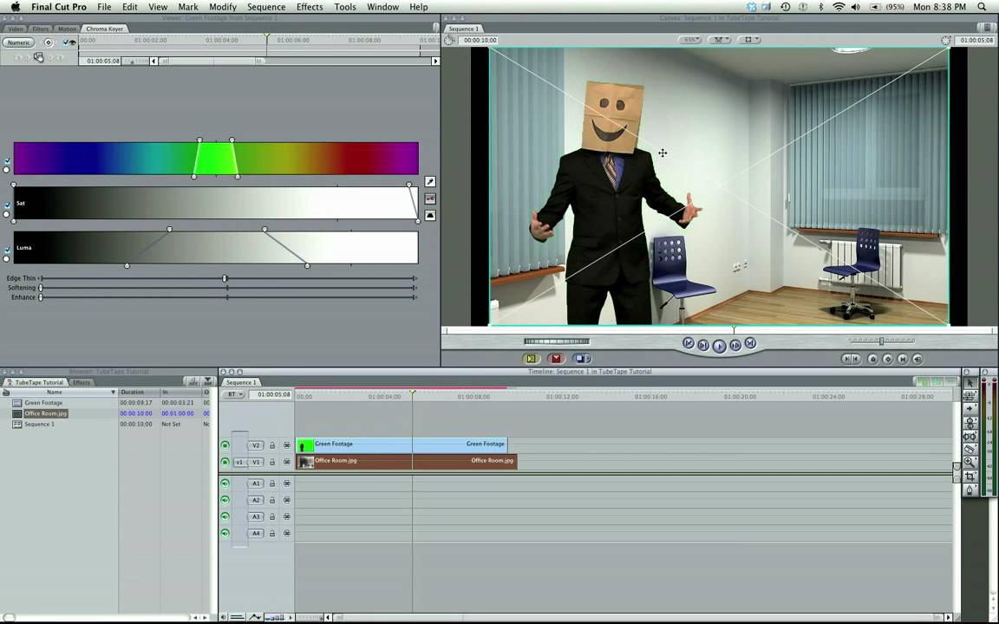Select the Pen tool in Tool palette
The height and width of the screenshot is (624, 999).
coord(970,490)
